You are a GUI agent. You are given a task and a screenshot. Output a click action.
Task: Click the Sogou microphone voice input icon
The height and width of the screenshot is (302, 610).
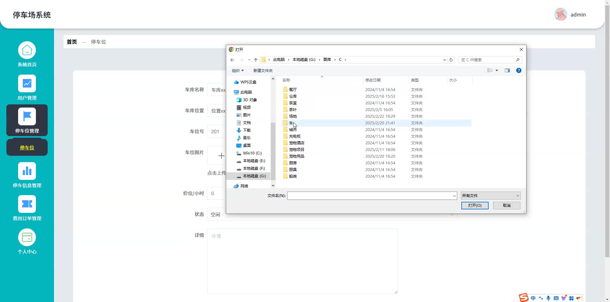point(548,298)
